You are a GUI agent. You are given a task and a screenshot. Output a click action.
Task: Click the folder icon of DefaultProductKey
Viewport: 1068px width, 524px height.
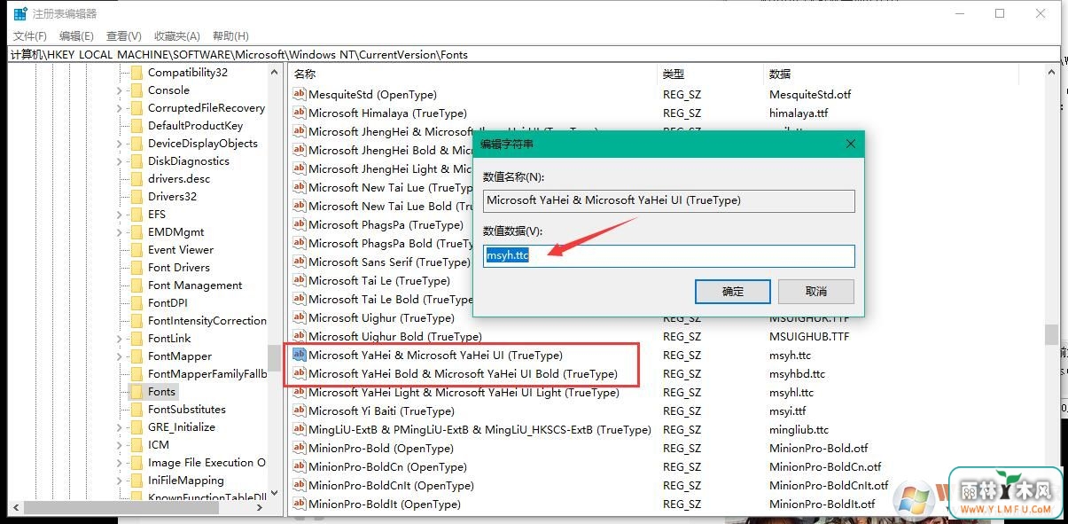pos(136,126)
